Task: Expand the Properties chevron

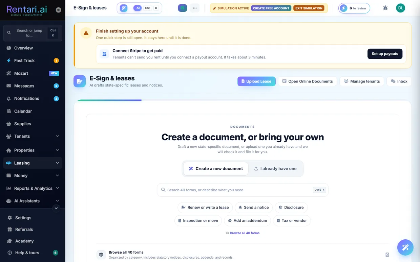Action: [57, 150]
